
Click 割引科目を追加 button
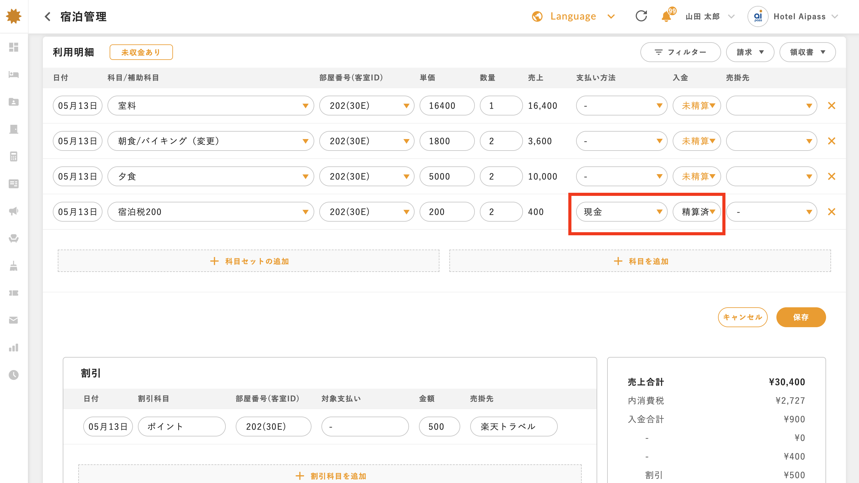coord(330,474)
